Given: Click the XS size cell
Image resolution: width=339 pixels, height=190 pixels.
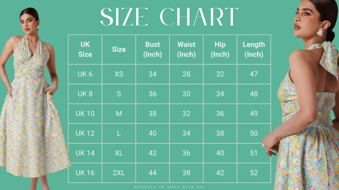Looking at the screenshot, I should [119, 74].
